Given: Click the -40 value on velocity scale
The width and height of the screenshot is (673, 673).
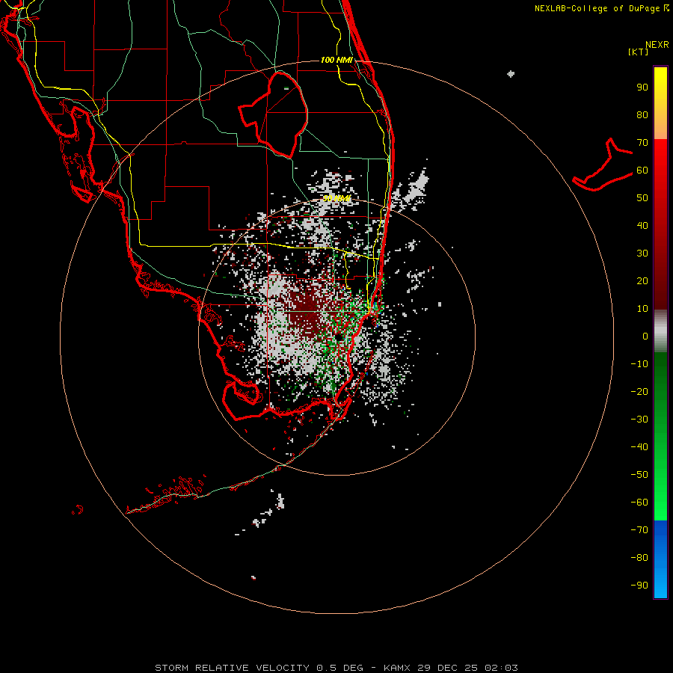Looking at the screenshot, I should click(639, 447).
